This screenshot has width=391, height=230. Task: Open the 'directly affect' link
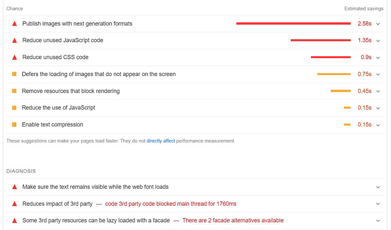pyautogui.click(x=161, y=141)
